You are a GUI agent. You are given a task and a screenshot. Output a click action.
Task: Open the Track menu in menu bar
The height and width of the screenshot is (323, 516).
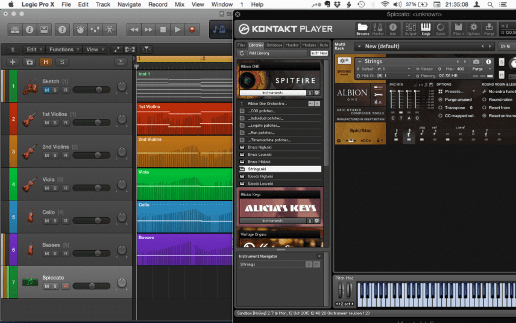[103, 4]
